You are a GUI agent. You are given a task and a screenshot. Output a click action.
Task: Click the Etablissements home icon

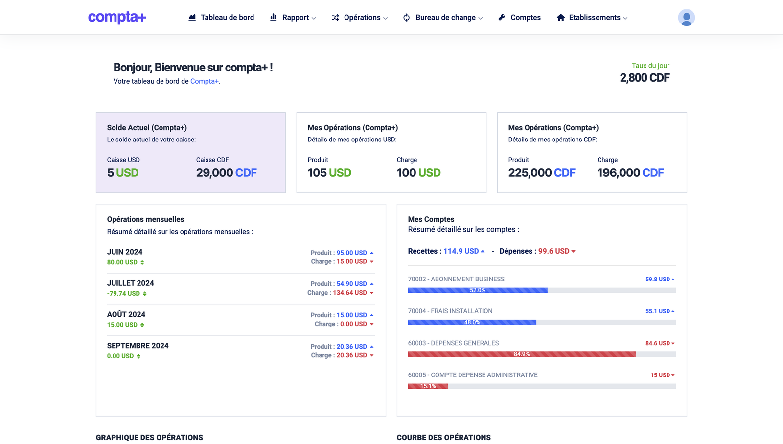pos(561,18)
